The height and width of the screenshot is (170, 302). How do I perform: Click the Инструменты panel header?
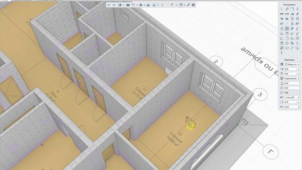pyautogui.click(x=289, y=4)
